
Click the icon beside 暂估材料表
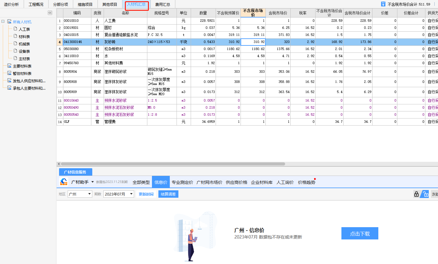pyautogui.click(x=9, y=73)
